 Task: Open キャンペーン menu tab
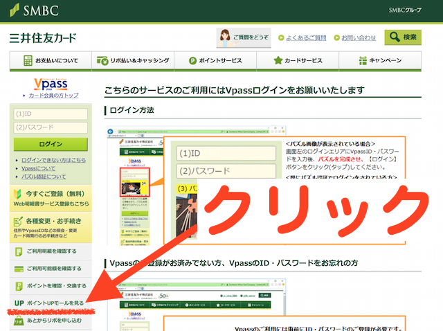pos(380,61)
